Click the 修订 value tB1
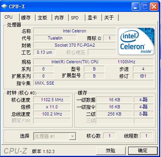This screenshot has width=161, height=157. tap(143, 76)
